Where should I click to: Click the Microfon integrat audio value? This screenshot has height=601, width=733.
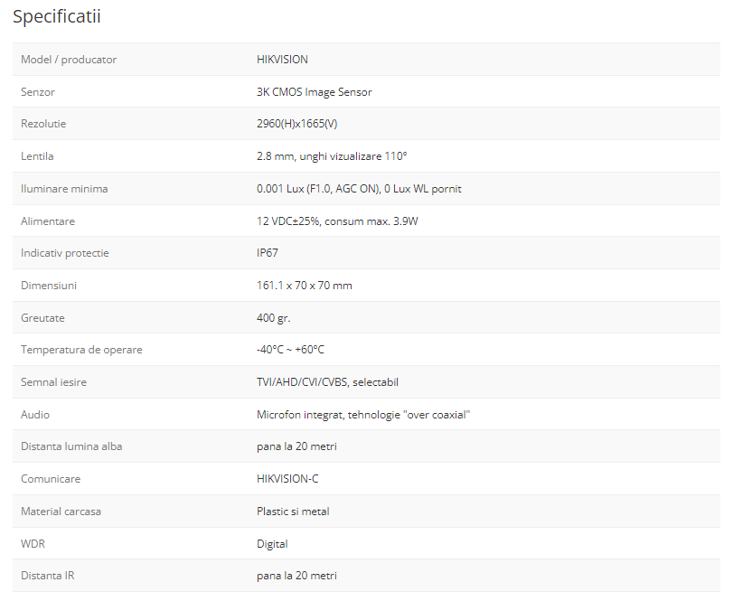coord(363,415)
